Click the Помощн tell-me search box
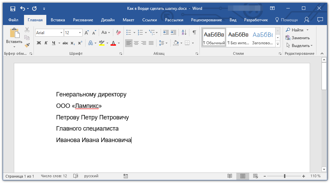The height and width of the screenshot is (183, 330). [x=287, y=20]
